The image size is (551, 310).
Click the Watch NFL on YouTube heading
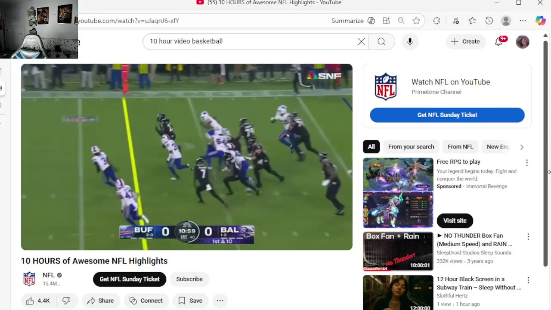tap(451, 82)
